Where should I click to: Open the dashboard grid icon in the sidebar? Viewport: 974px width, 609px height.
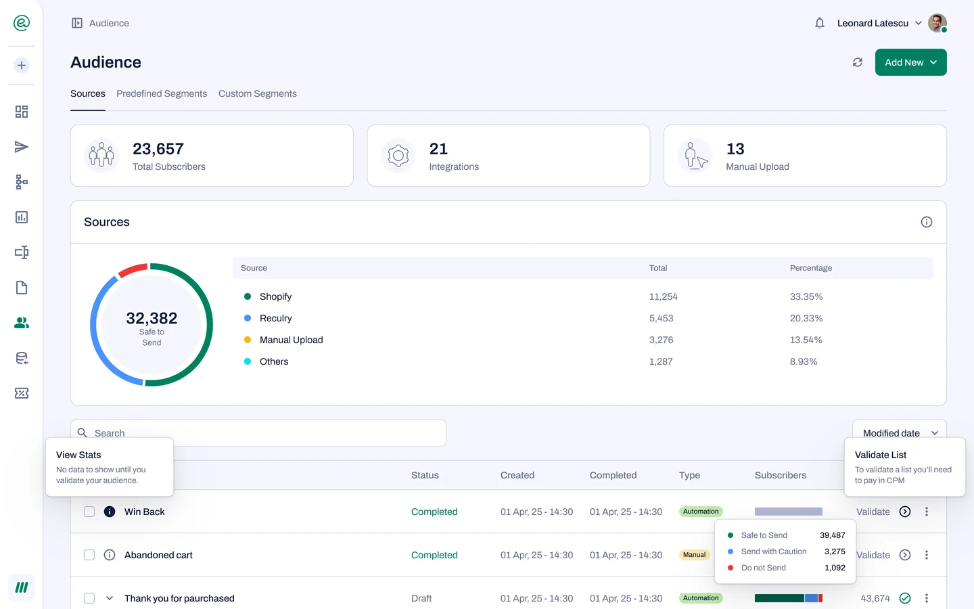[x=22, y=112]
